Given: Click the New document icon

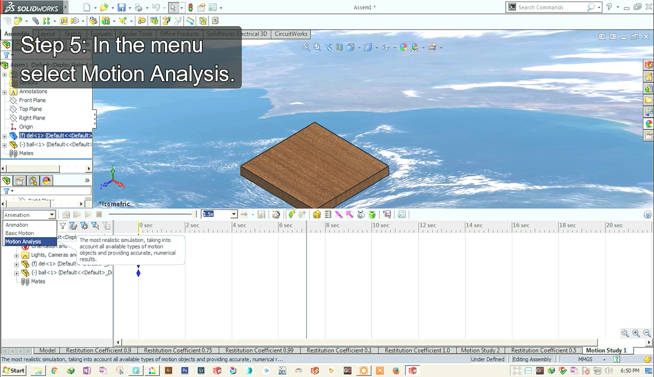Looking at the screenshot, I should [87, 7].
